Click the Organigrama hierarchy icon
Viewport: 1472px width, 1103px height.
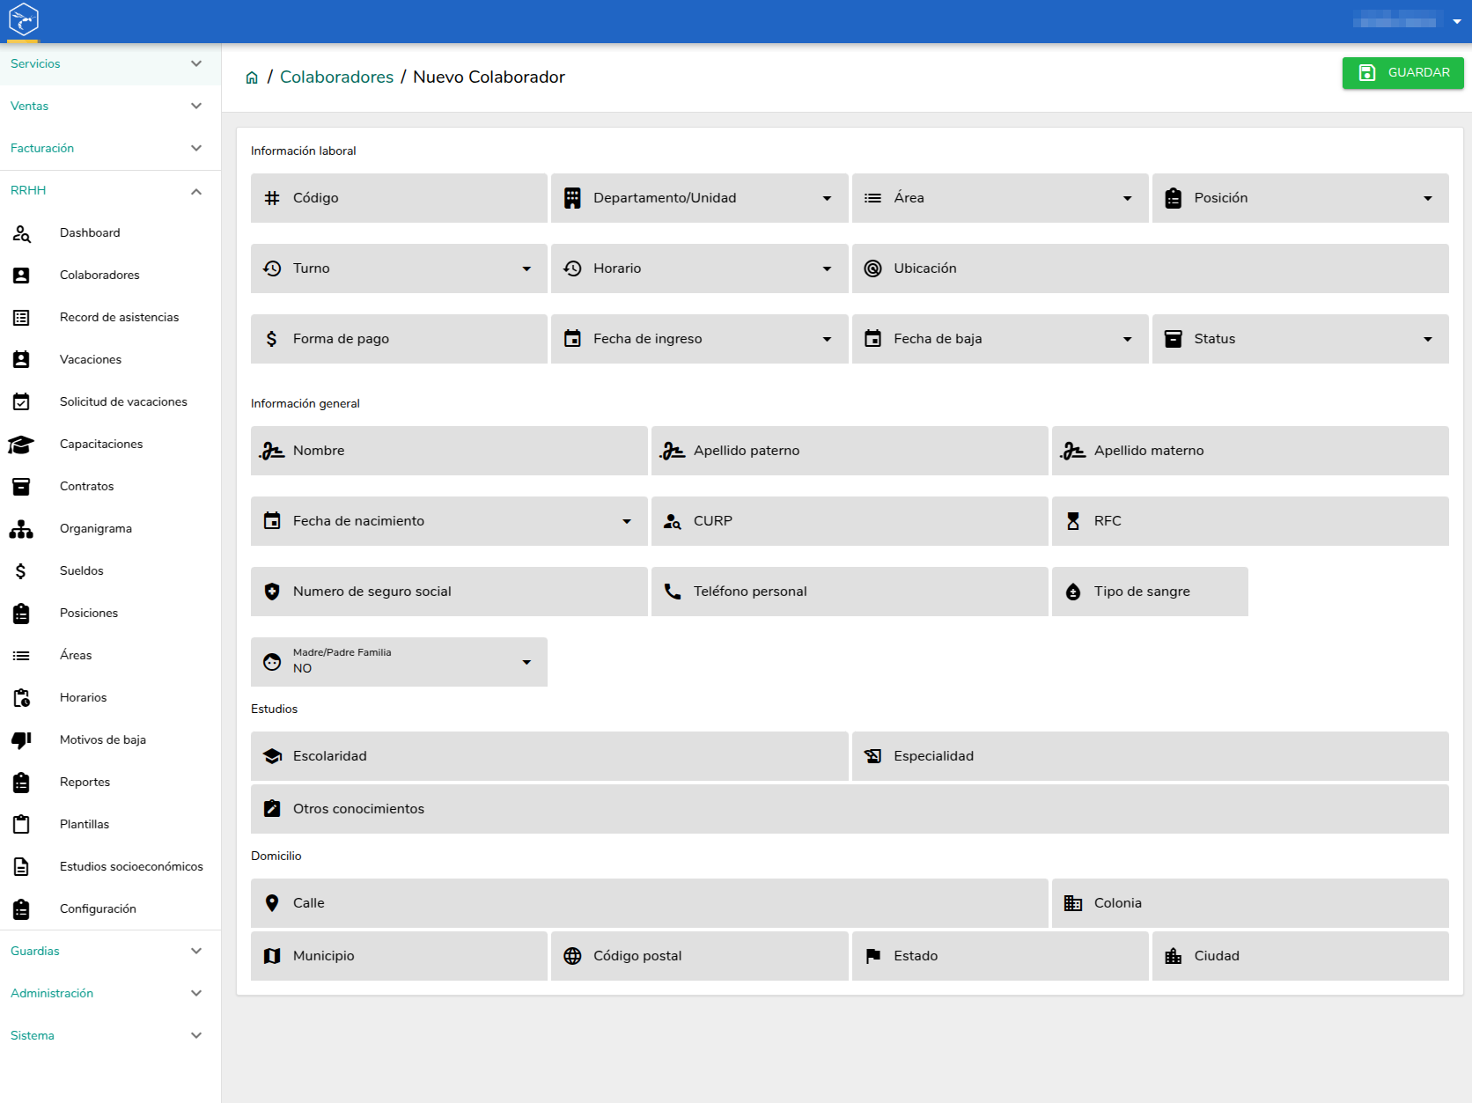point(21,529)
